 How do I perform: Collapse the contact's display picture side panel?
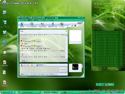pyautogui.click(x=82, y=32)
